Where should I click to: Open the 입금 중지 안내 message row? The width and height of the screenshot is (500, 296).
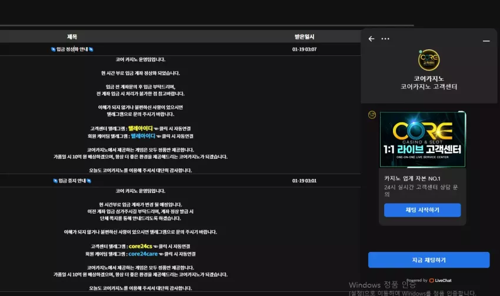[x=180, y=181]
